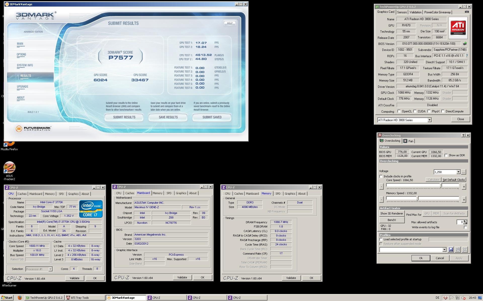Image resolution: width=483 pixels, height=301 pixels.
Task: Click the HELP button in 3DMark Vantage
Action: click(230, 23)
